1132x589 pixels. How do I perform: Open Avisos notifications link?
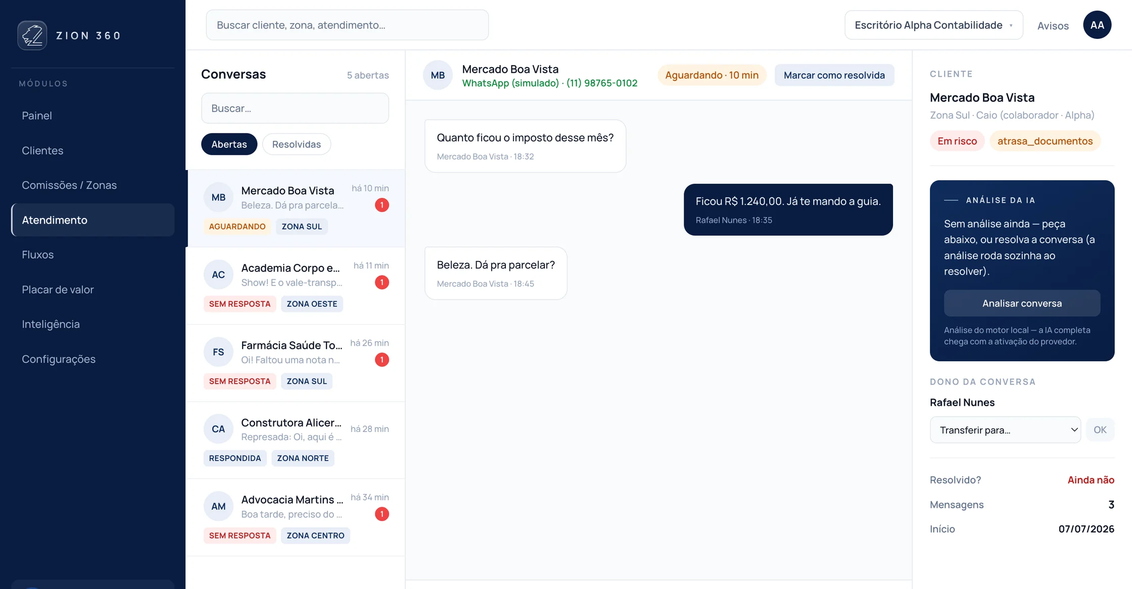(x=1053, y=26)
